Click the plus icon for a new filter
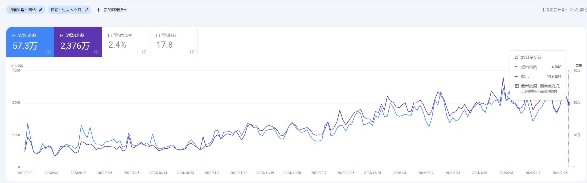Screen dimensions: 587x183 tap(98, 10)
